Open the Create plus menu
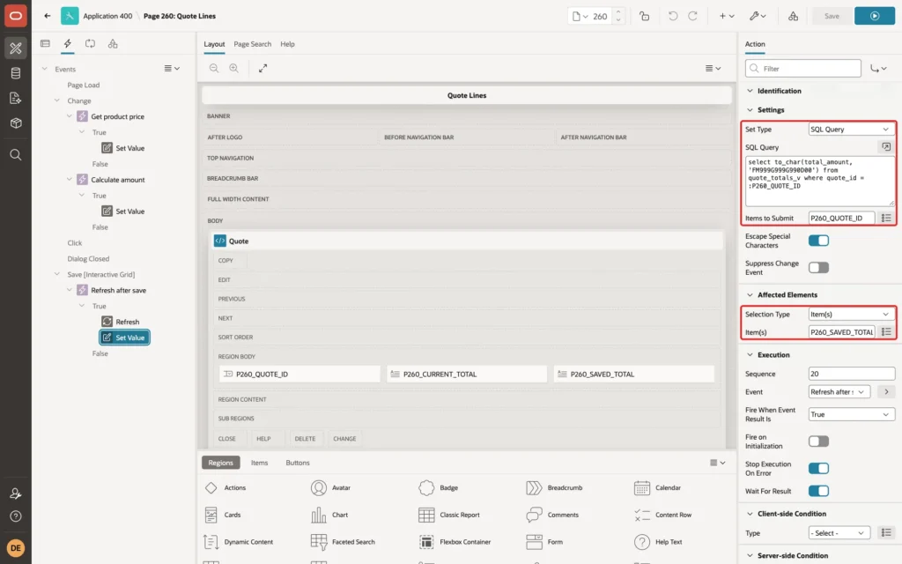The height and width of the screenshot is (564, 902). (727, 16)
